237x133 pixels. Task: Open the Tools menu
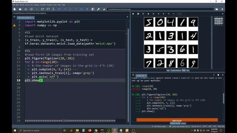pyautogui.click(x=55, y=5)
